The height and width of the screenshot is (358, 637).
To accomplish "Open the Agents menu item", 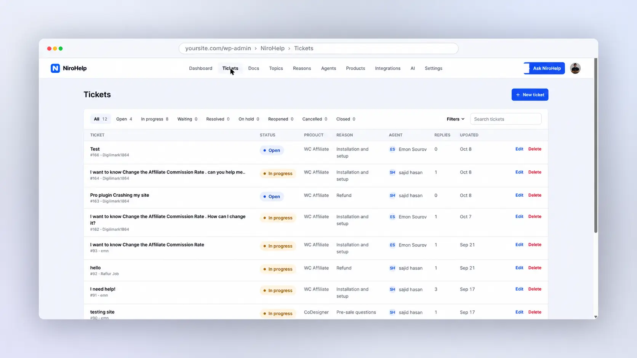I will 328,68.
